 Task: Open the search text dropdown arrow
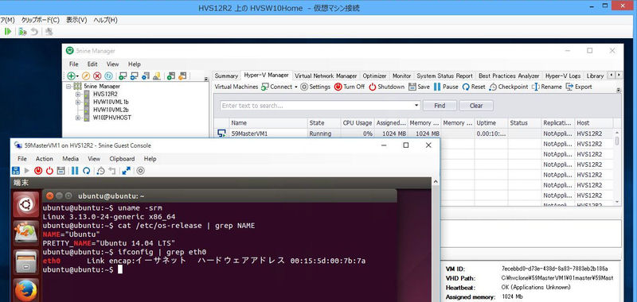click(x=416, y=106)
